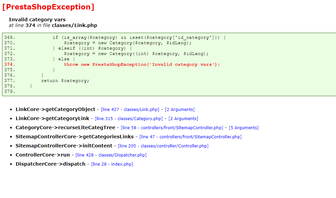The height and width of the screenshot is (198, 336).
Task: Click the line 369 is_array code line
Action: [139, 37]
